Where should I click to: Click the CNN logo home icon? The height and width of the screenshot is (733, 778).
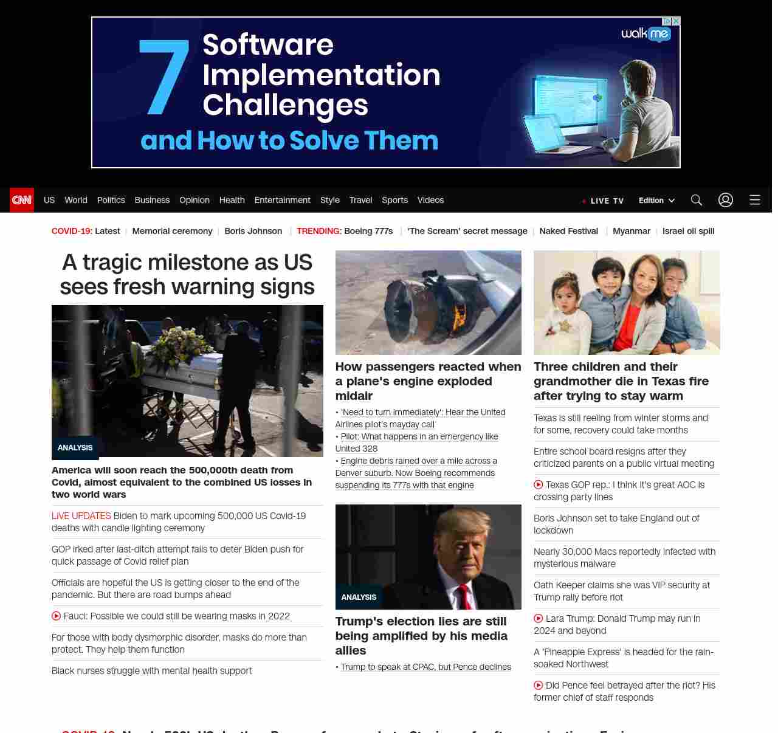pos(22,200)
